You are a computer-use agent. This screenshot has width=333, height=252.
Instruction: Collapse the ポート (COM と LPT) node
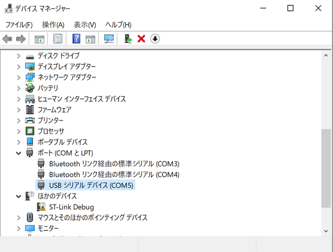point(19,153)
